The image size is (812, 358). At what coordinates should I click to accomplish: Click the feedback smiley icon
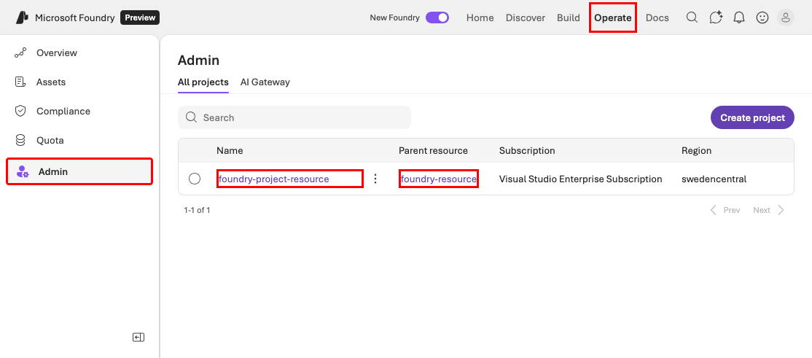coord(762,17)
